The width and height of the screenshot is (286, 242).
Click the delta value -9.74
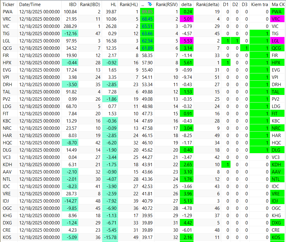(x=187, y=77)
